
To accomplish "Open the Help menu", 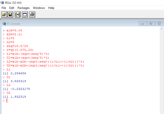I will [x=51, y=8].
